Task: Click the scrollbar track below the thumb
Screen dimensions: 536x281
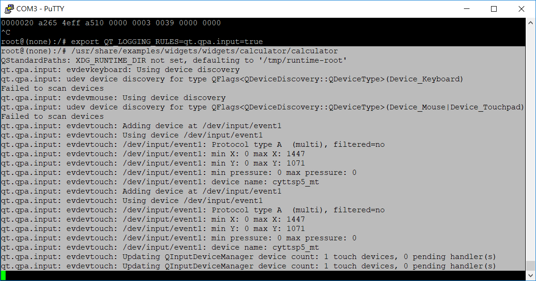Action: [530, 140]
